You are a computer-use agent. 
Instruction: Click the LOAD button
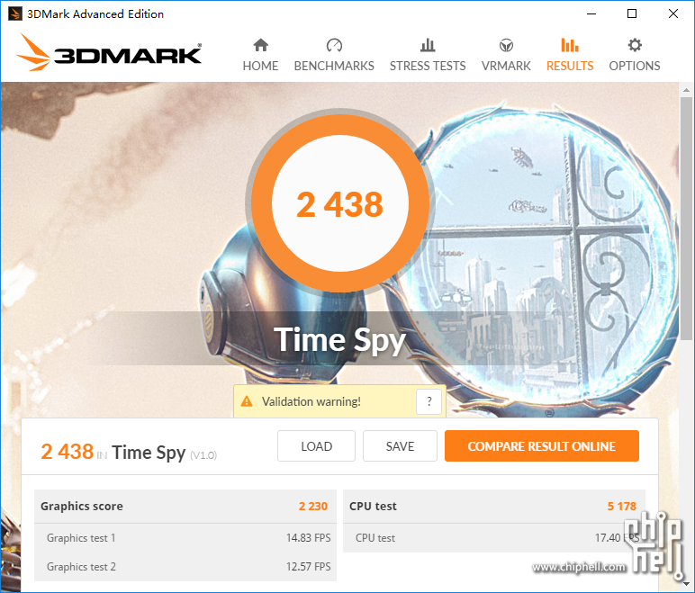(x=316, y=445)
